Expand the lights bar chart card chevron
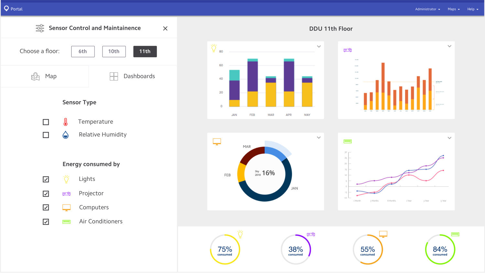The width and height of the screenshot is (485, 273). pos(319,47)
